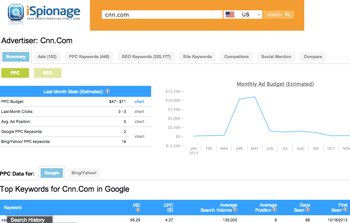Open the US country dropdown
The width and height of the screenshot is (350, 223).
click(x=243, y=15)
